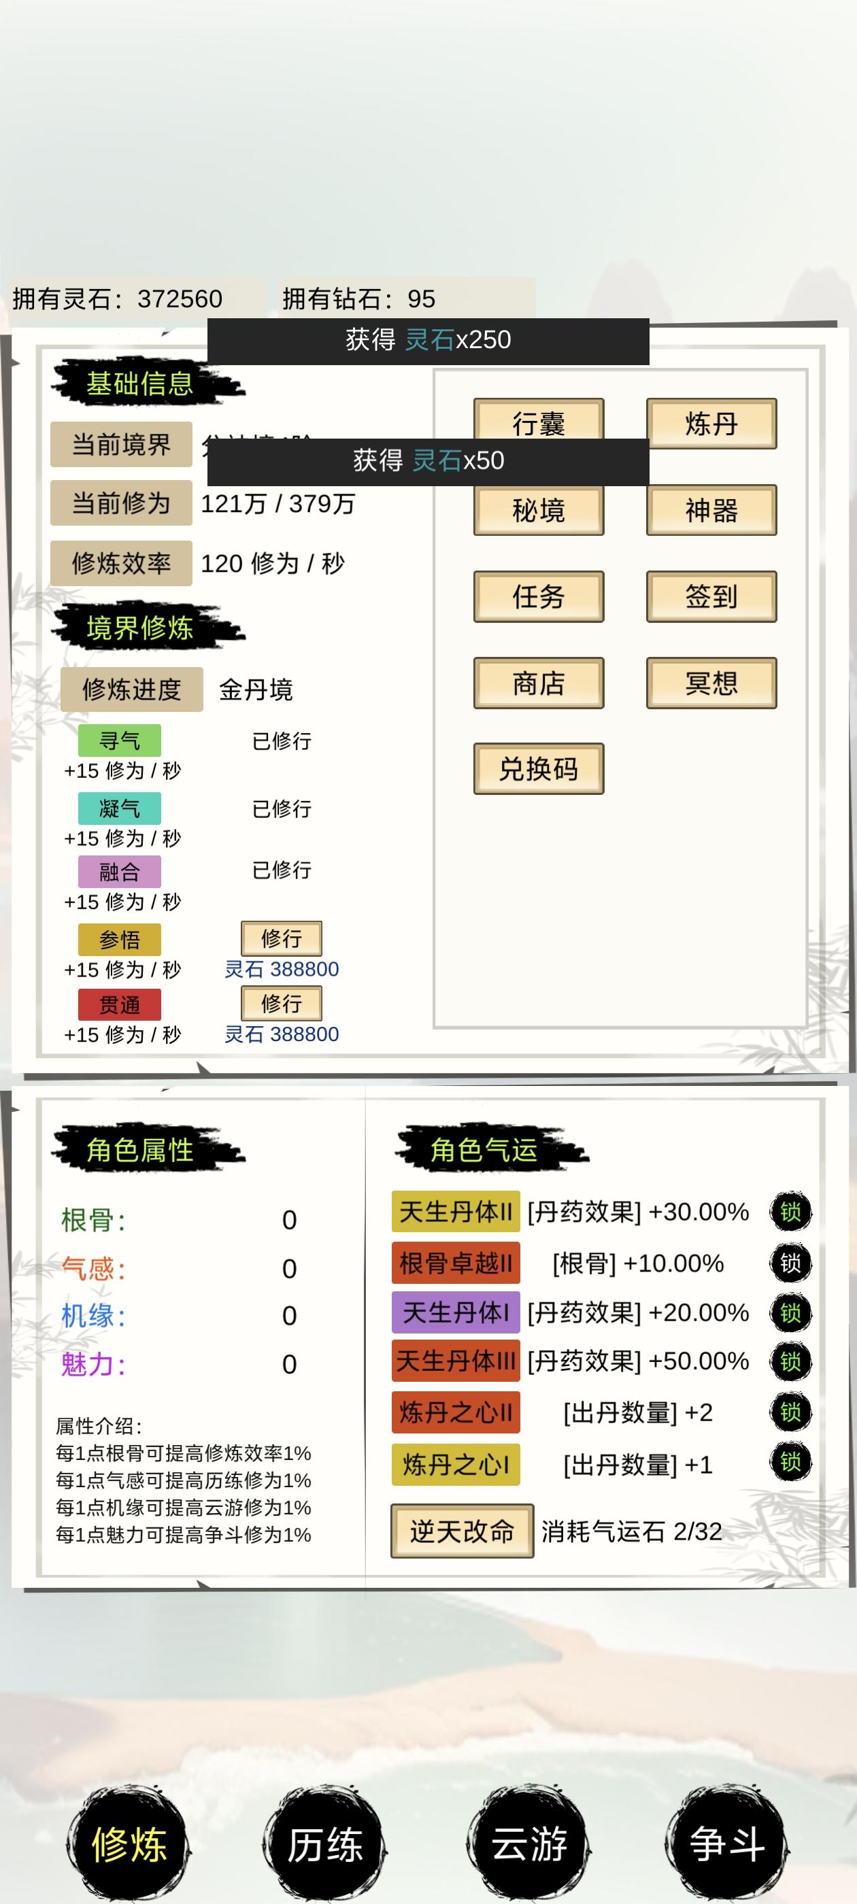The height and width of the screenshot is (1904, 857).
Task: Tap the 根骨卓越II fortune tag
Action: (456, 1263)
